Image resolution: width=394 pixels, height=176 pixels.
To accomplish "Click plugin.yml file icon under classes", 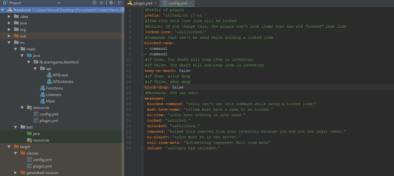I will [29, 166].
